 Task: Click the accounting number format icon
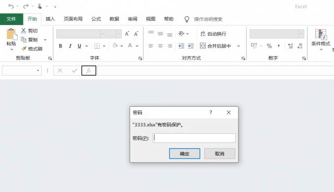click(x=254, y=46)
